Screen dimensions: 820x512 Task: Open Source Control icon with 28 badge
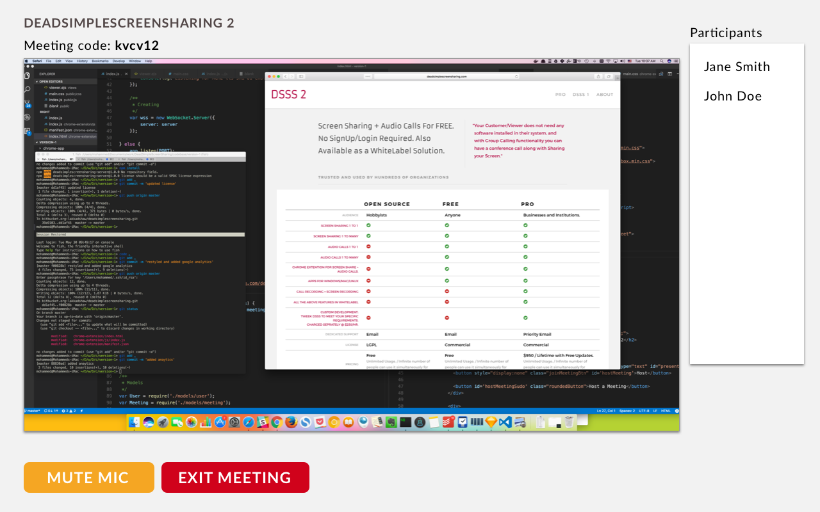pos(28,103)
